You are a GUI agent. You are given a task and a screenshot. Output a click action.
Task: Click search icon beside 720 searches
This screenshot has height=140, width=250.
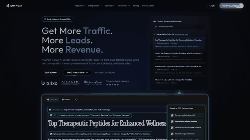click(155, 70)
